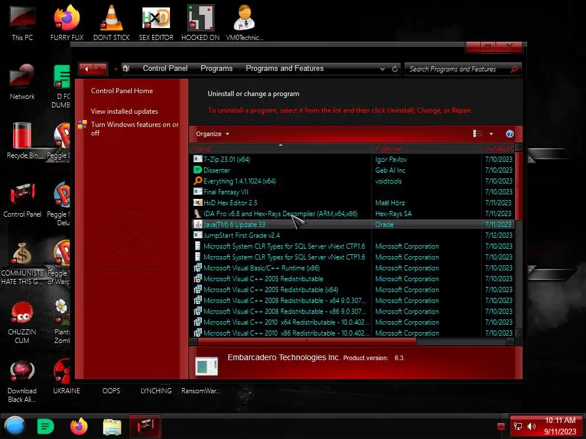This screenshot has height=439, width=586.
Task: Click the Control Panel breadcrumb
Action: (x=165, y=69)
